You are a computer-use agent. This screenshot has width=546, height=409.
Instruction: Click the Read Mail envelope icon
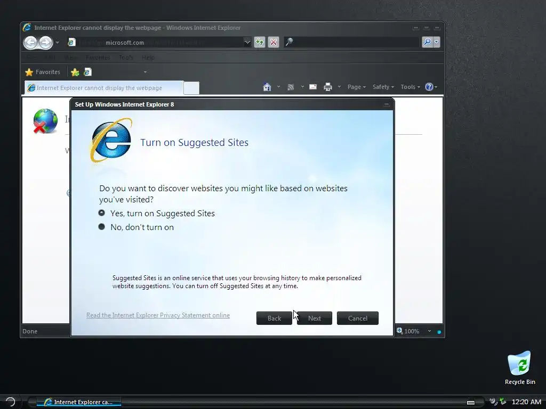click(313, 87)
